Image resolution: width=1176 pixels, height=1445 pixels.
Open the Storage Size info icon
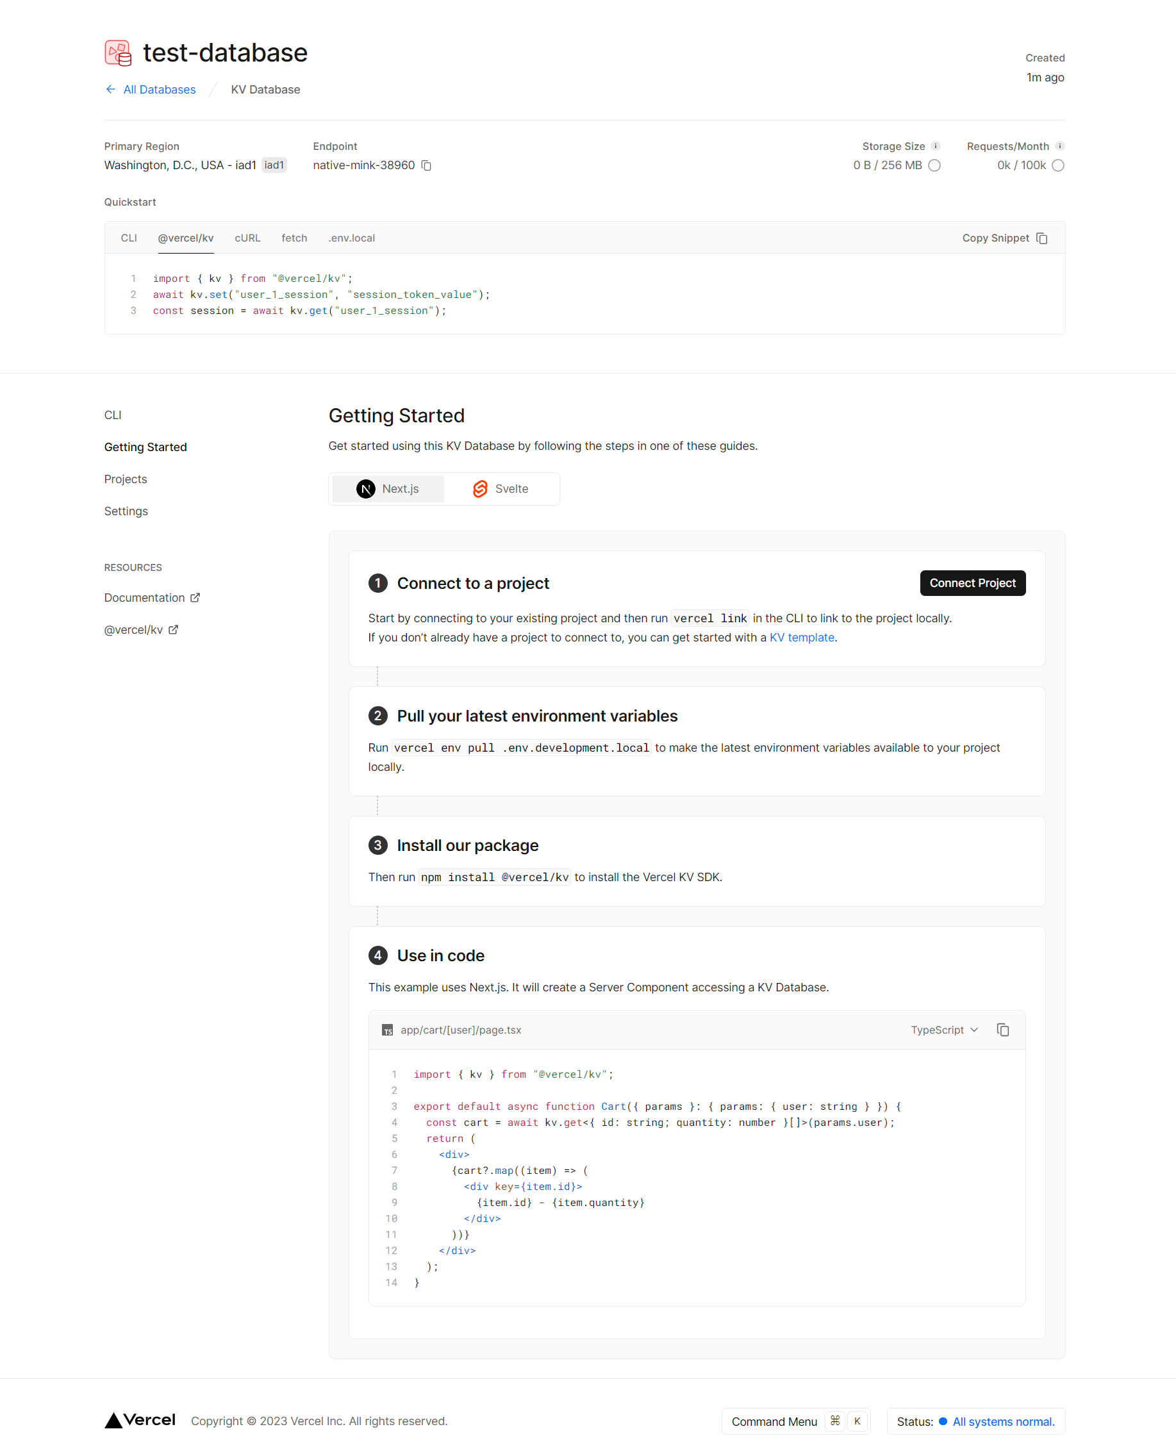click(x=936, y=146)
